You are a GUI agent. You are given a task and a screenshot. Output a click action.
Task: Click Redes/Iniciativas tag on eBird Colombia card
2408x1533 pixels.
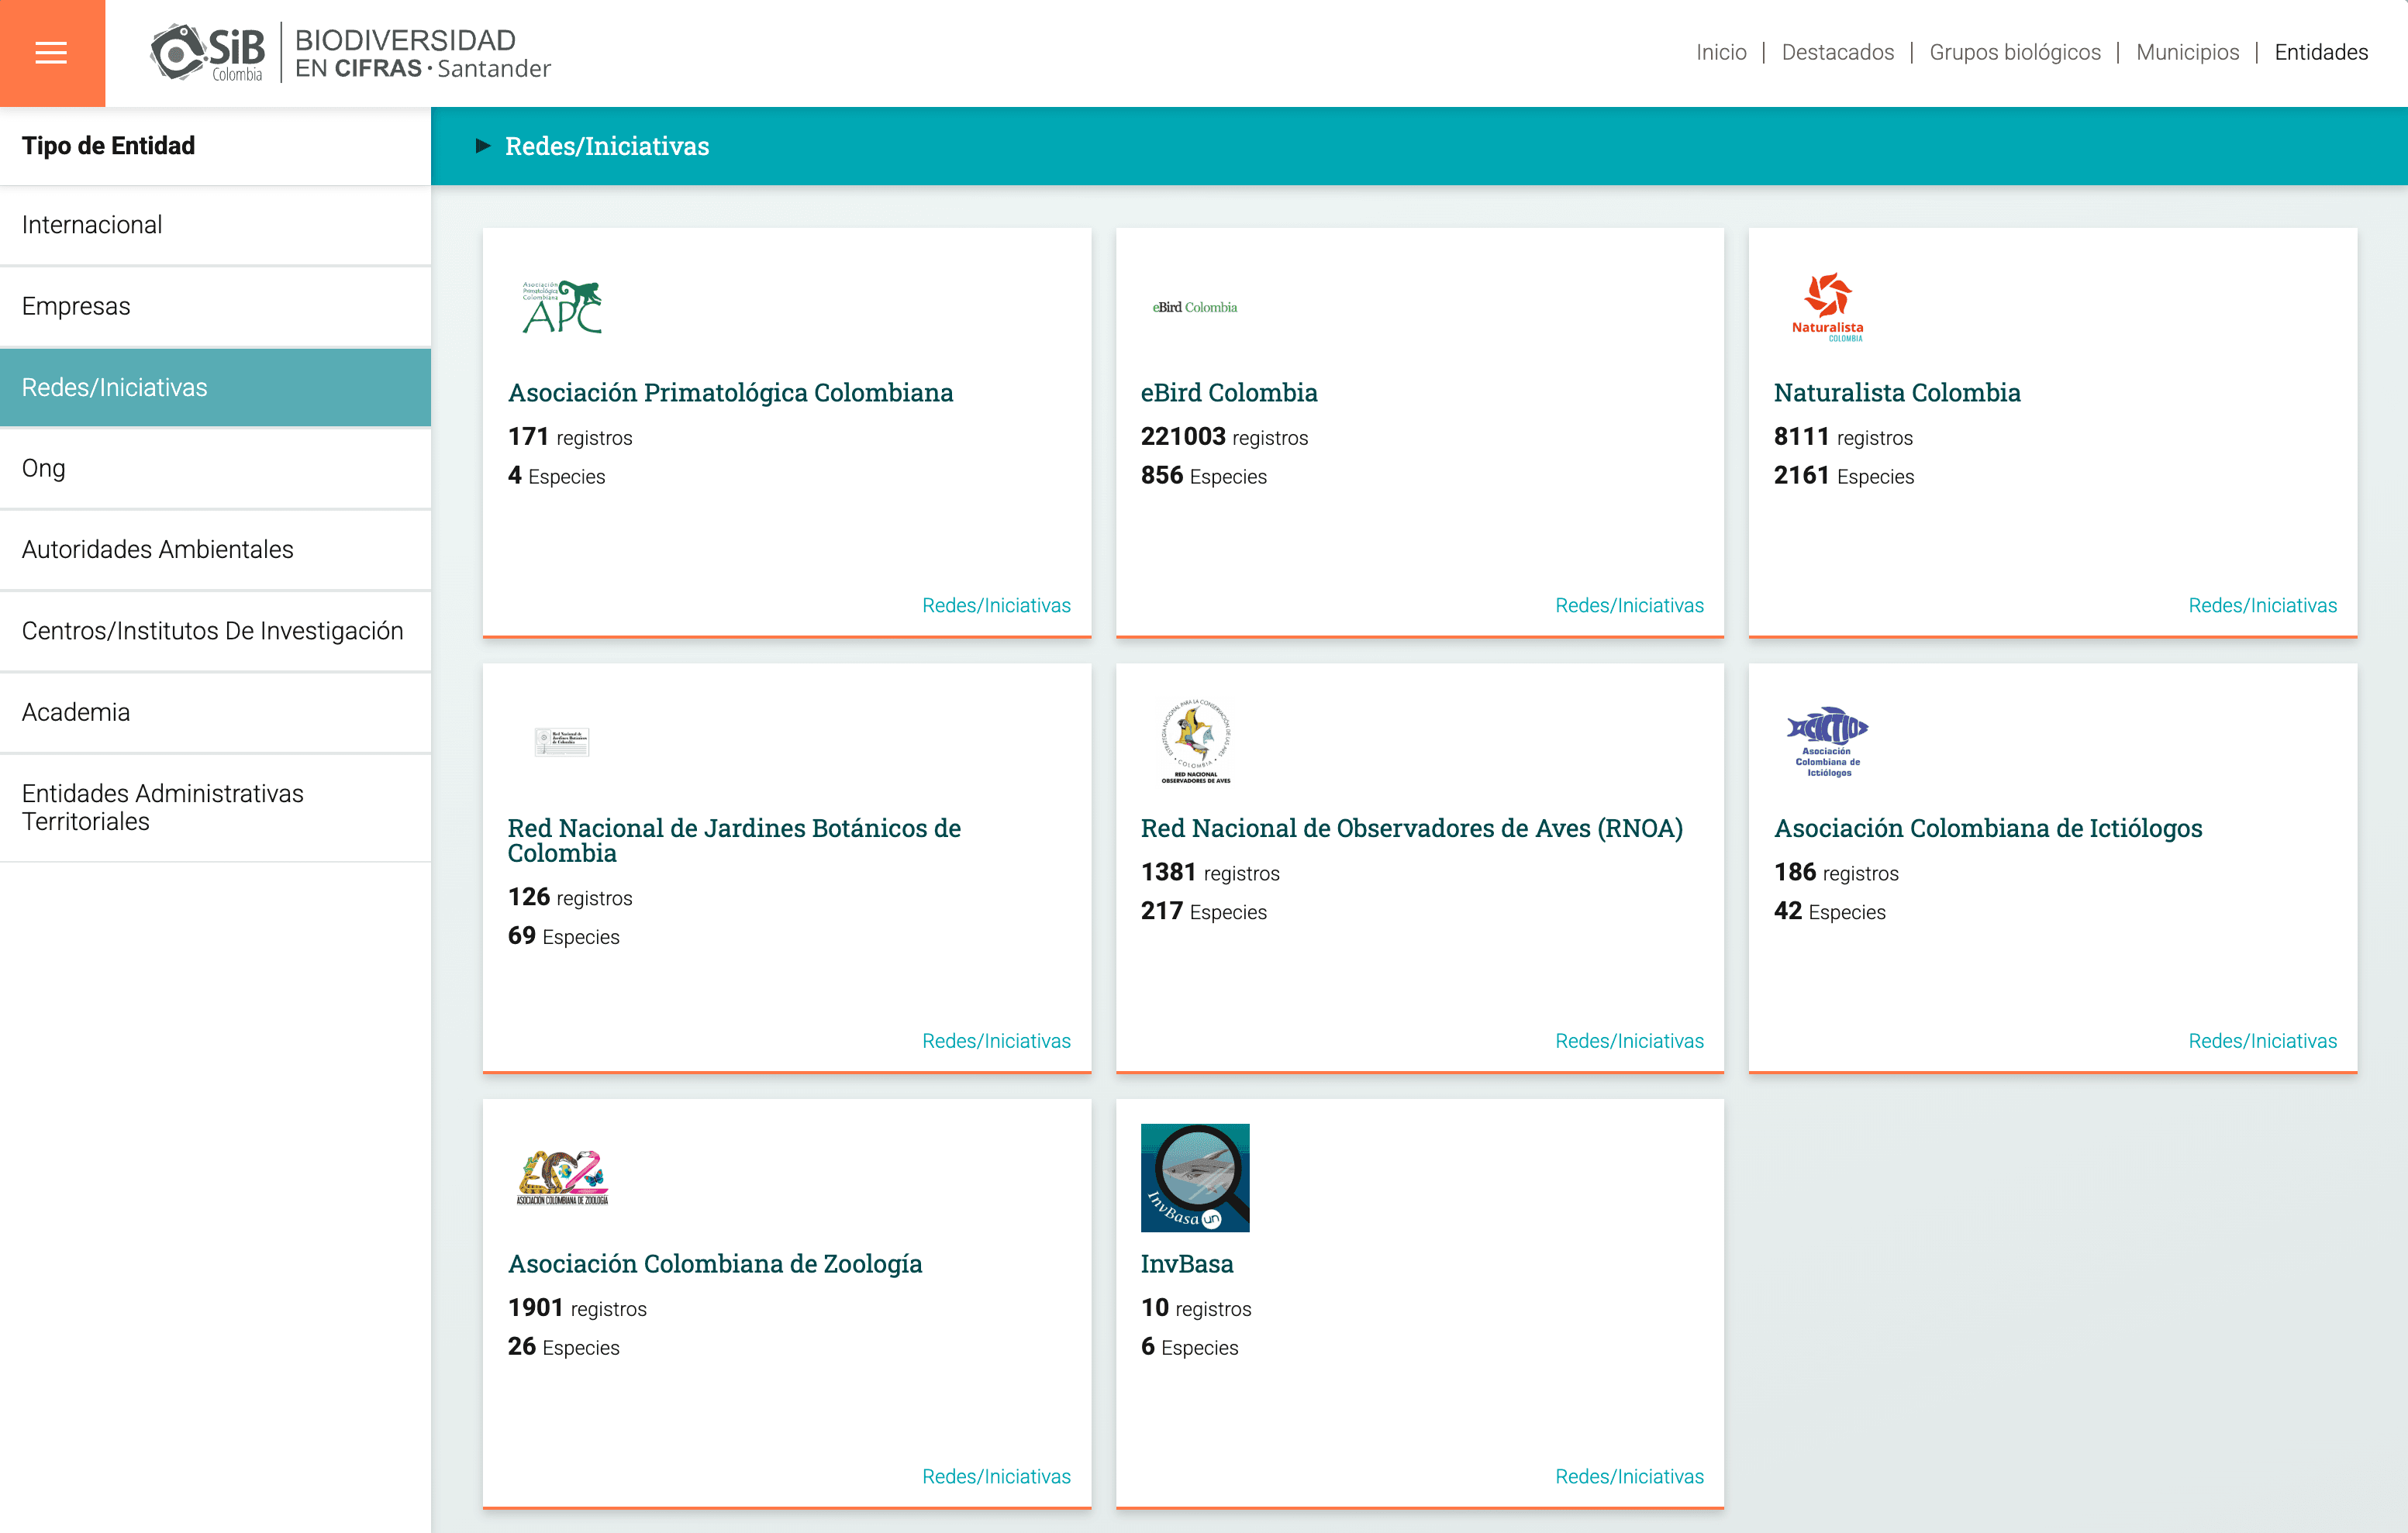point(1629,605)
